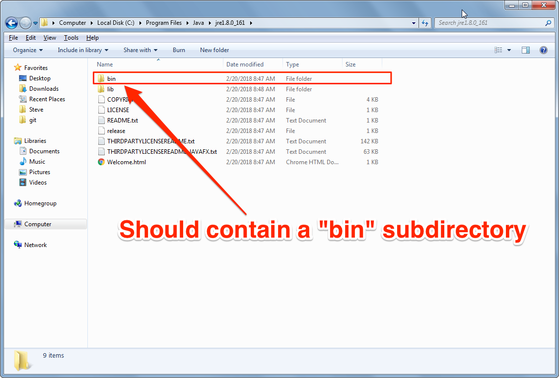Sort by the Type column header
This screenshot has width=559, height=378.
[292, 64]
